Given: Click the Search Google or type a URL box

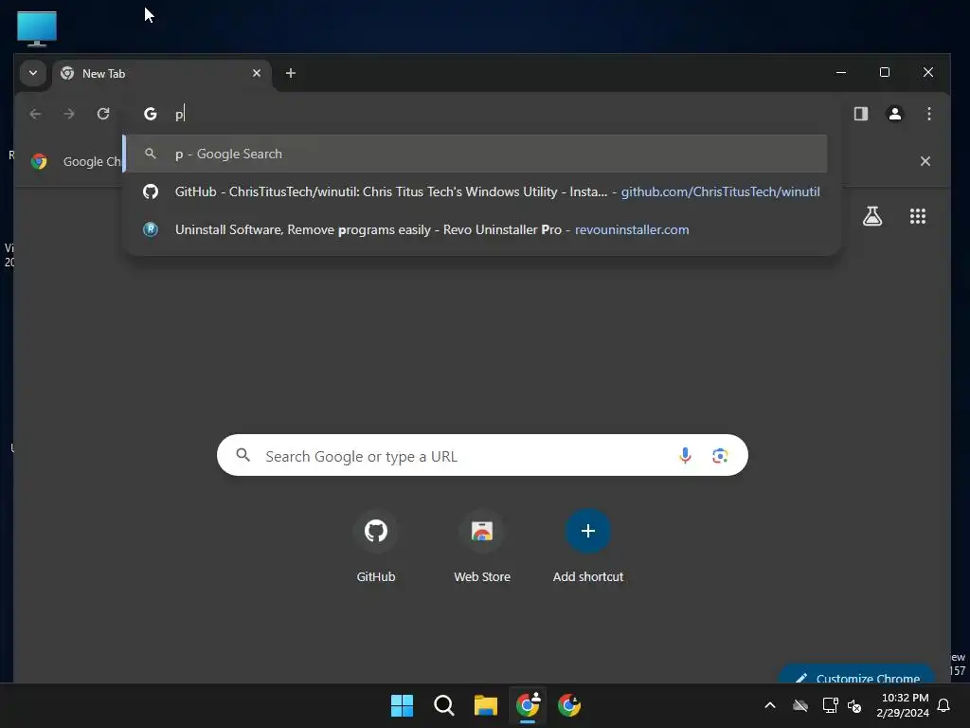Looking at the screenshot, I should click(482, 456).
